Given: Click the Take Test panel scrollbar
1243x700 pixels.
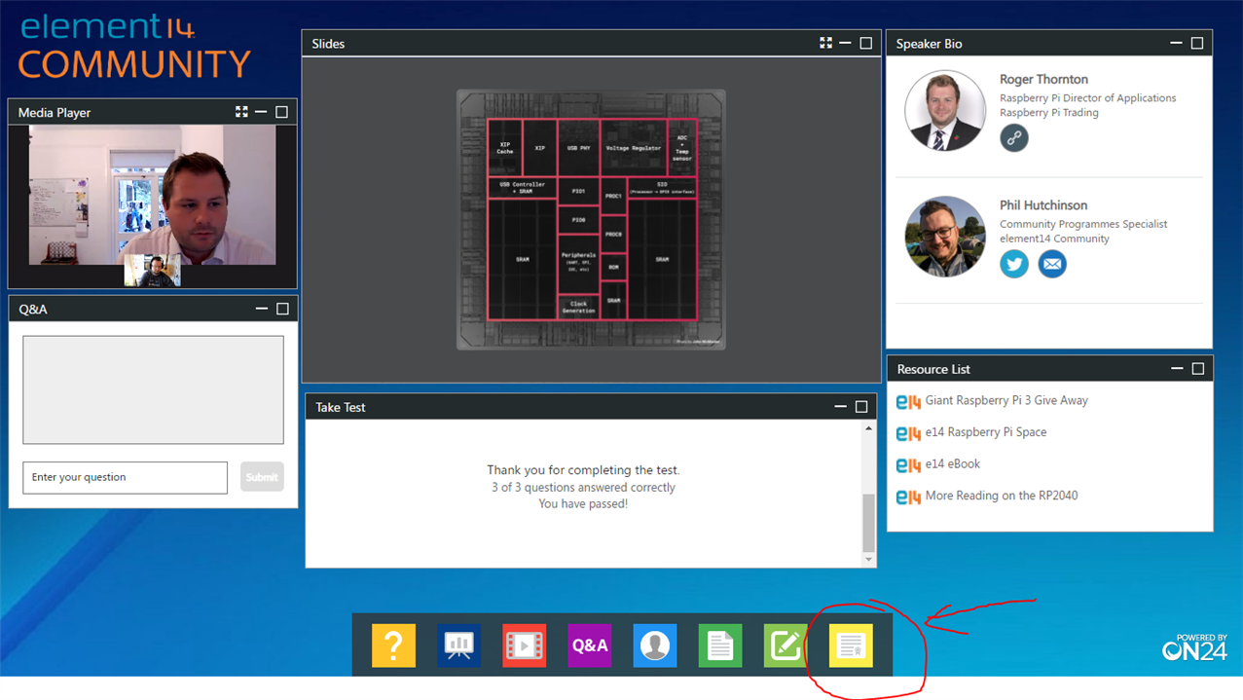Looking at the screenshot, I should 868,521.
